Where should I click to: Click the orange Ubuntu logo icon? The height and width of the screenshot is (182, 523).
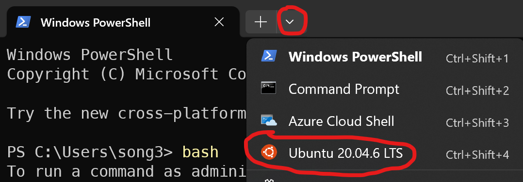[269, 153]
